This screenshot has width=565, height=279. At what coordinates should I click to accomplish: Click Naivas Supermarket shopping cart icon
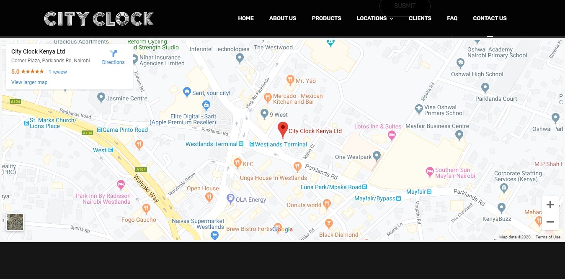click(x=215, y=235)
